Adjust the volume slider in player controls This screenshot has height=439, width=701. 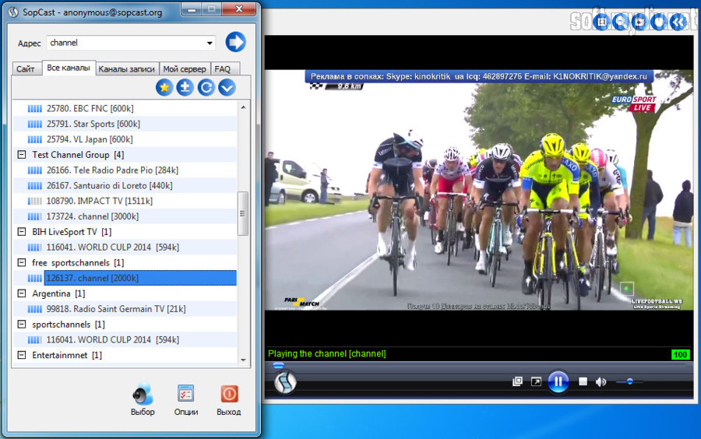[x=629, y=382]
